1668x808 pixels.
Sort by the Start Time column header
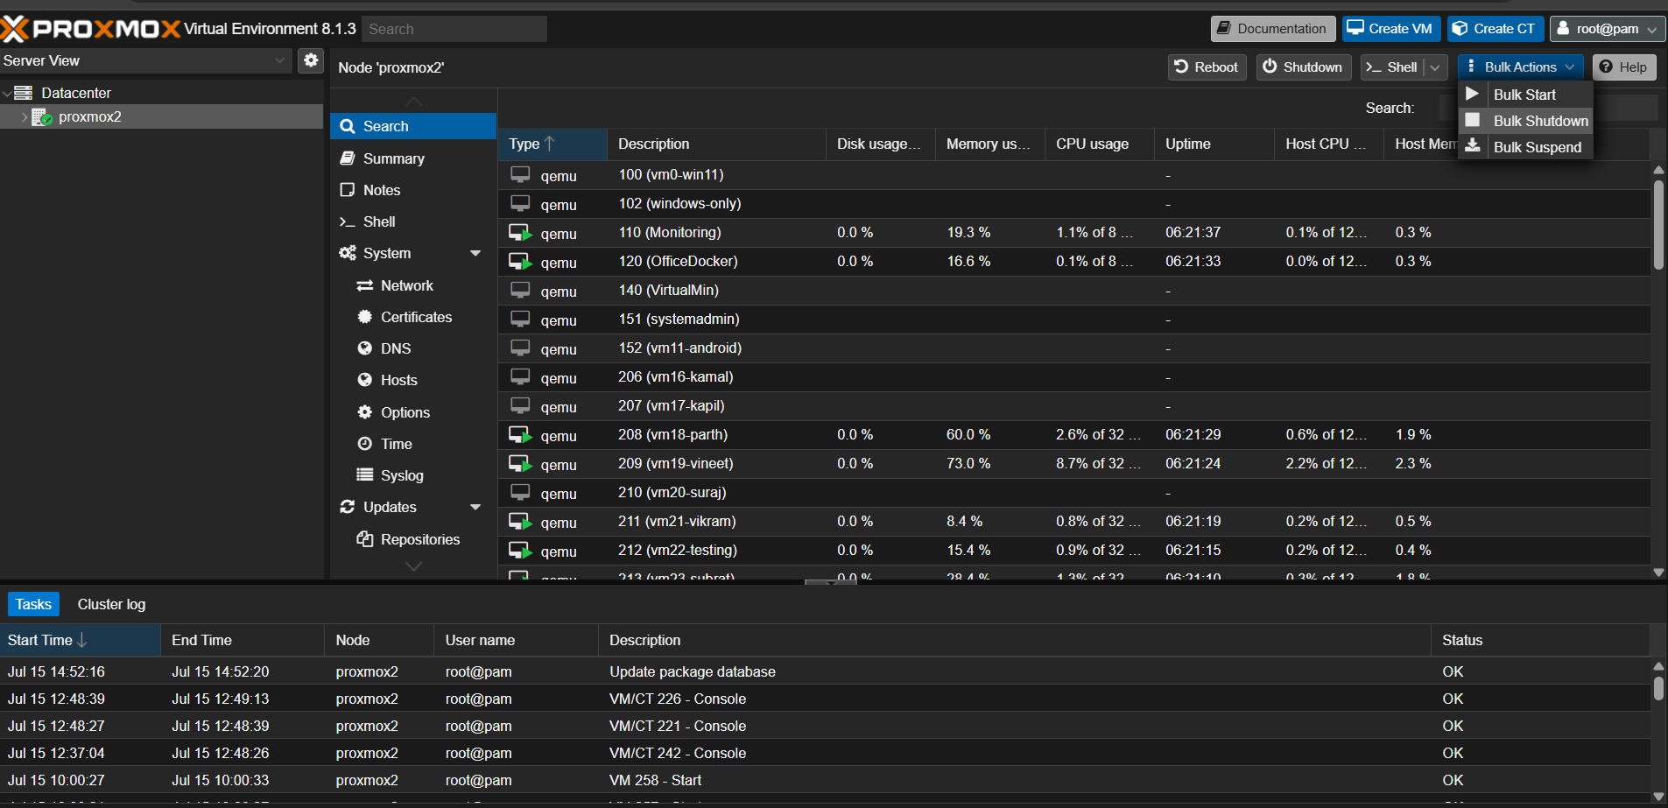pyautogui.click(x=81, y=640)
